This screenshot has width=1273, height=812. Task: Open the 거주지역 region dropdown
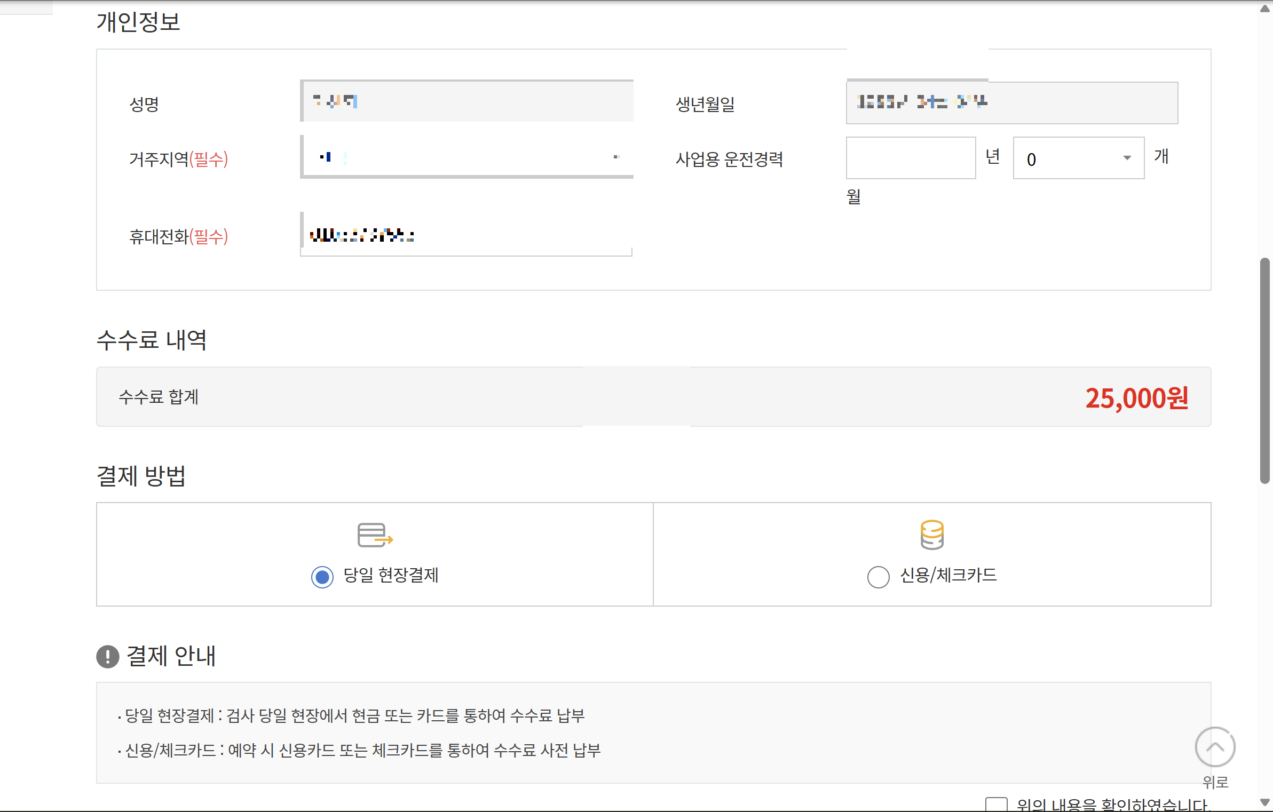[467, 157]
